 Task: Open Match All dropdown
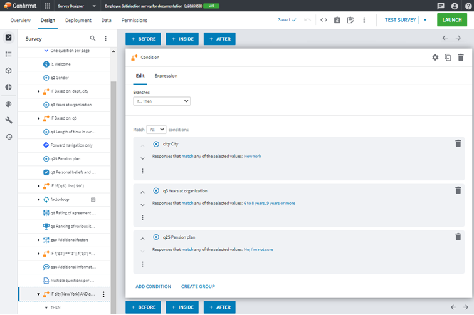156,130
